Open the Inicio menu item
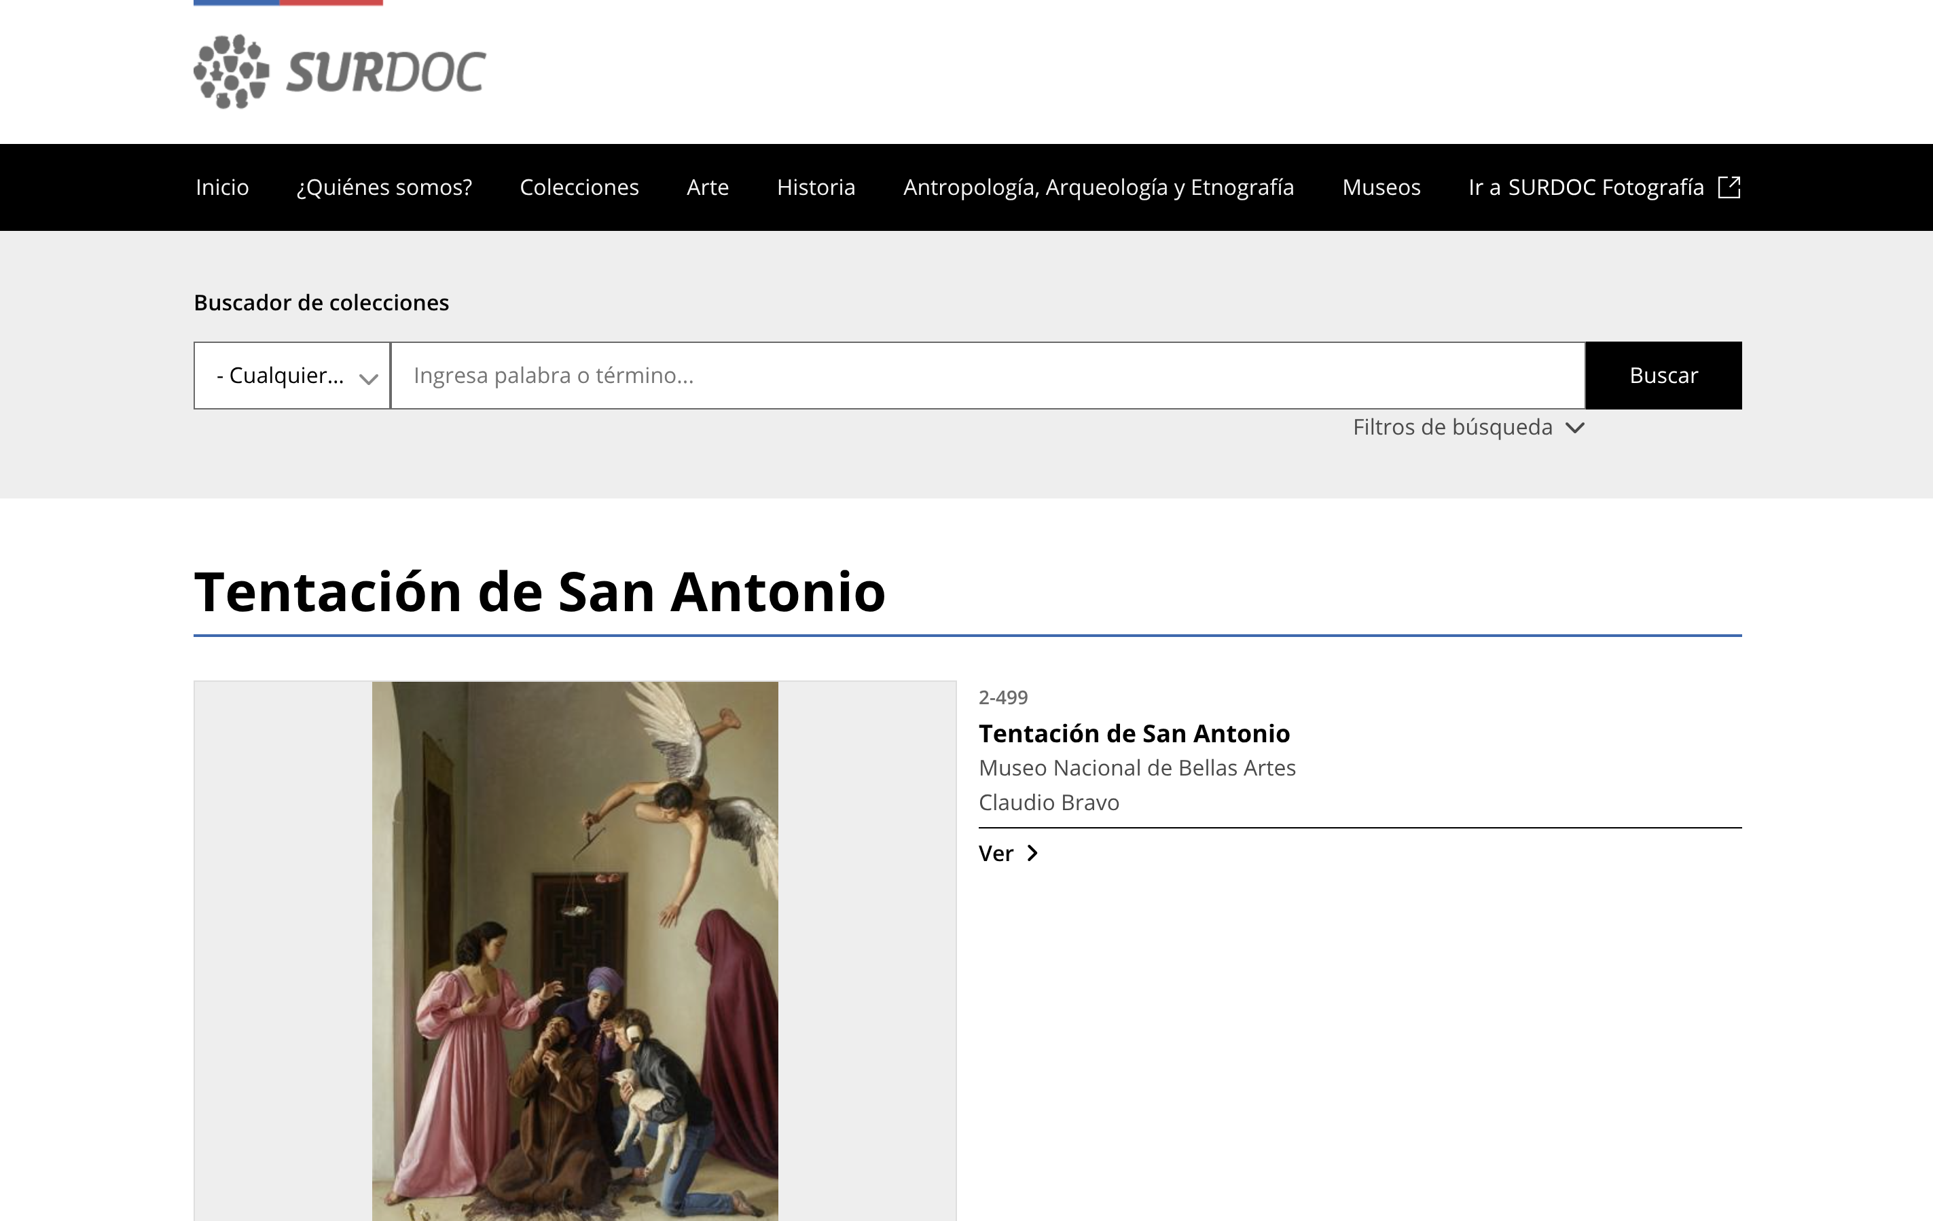Screen dimensions: 1933x1221 coord(222,187)
